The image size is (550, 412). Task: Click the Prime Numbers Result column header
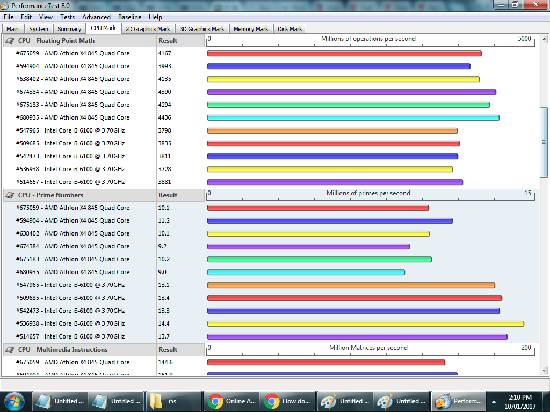pyautogui.click(x=180, y=195)
